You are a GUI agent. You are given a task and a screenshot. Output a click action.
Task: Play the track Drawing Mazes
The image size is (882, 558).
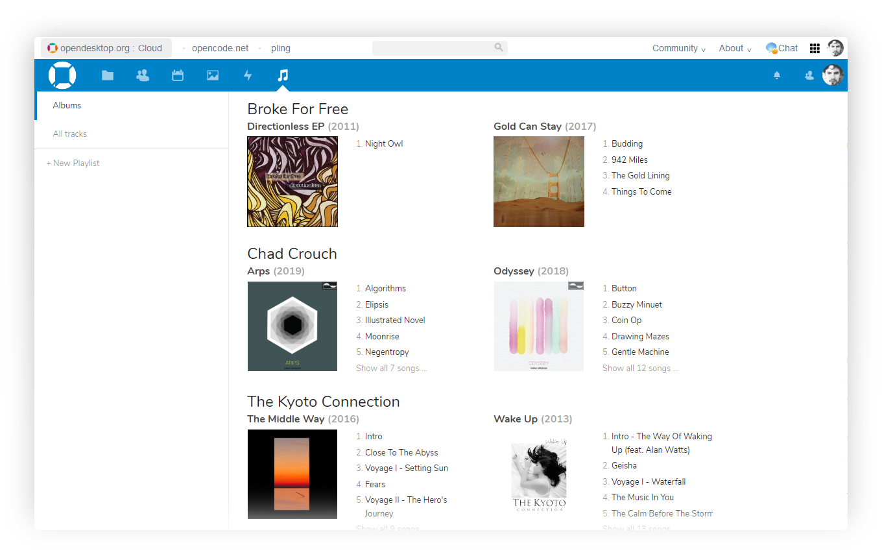[x=640, y=336]
